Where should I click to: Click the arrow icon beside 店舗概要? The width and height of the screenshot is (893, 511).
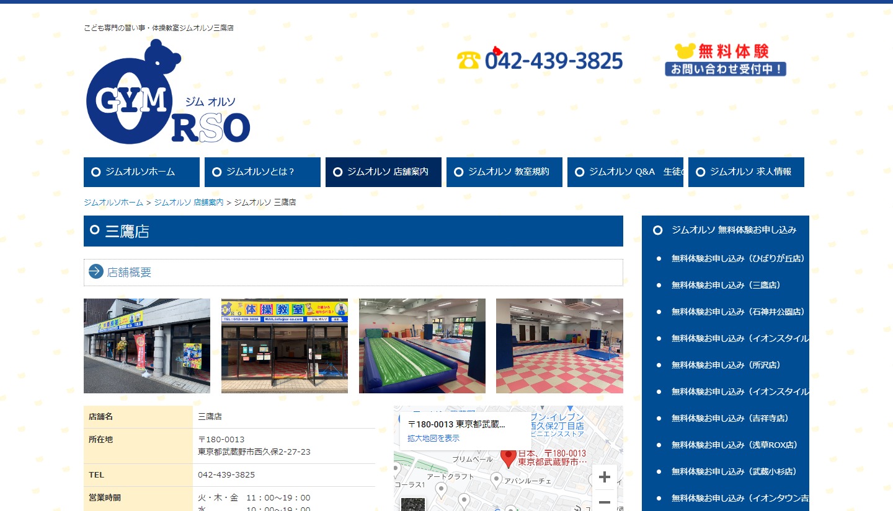click(x=96, y=272)
